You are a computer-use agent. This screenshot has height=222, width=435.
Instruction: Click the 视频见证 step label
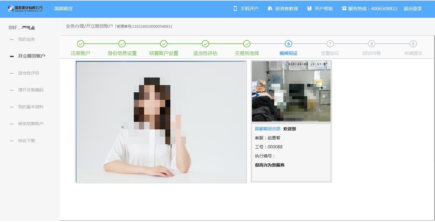[288, 53]
